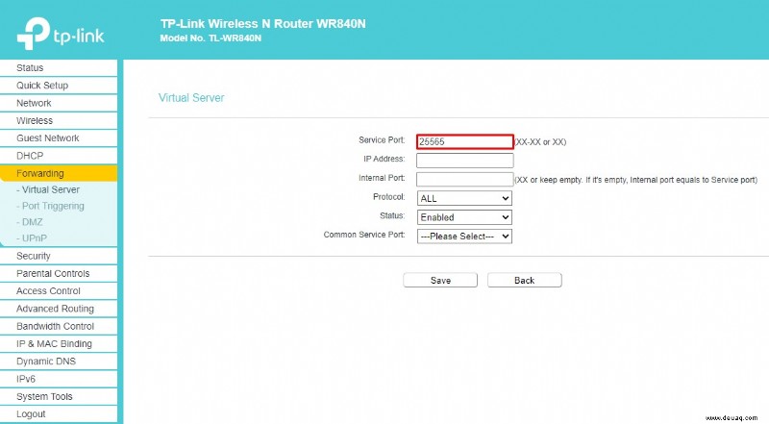The height and width of the screenshot is (424, 769).
Task: Open the Port Triggering submenu
Action: [50, 206]
